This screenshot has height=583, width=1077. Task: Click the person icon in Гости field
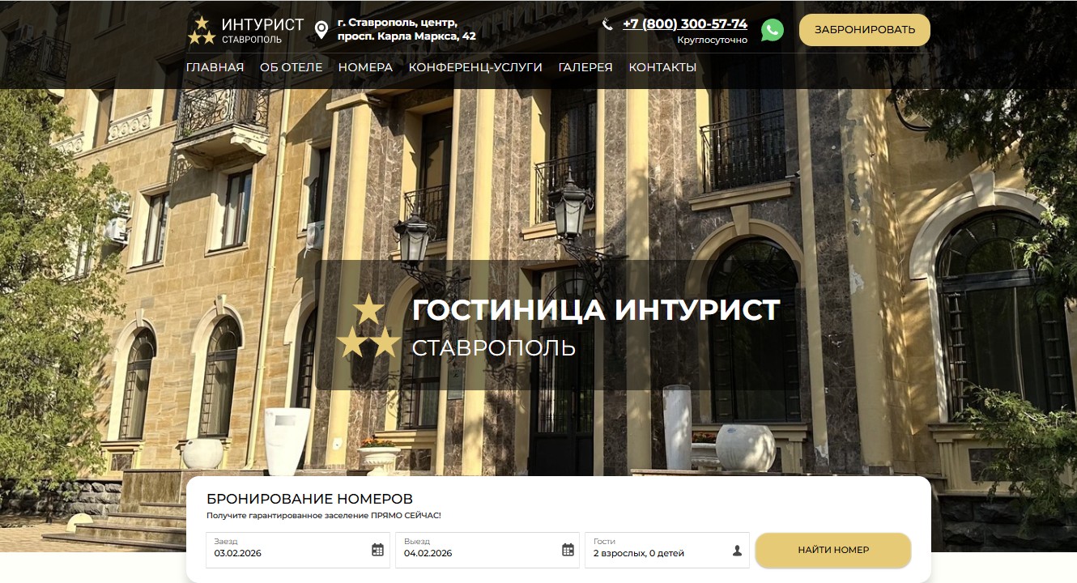tap(737, 551)
